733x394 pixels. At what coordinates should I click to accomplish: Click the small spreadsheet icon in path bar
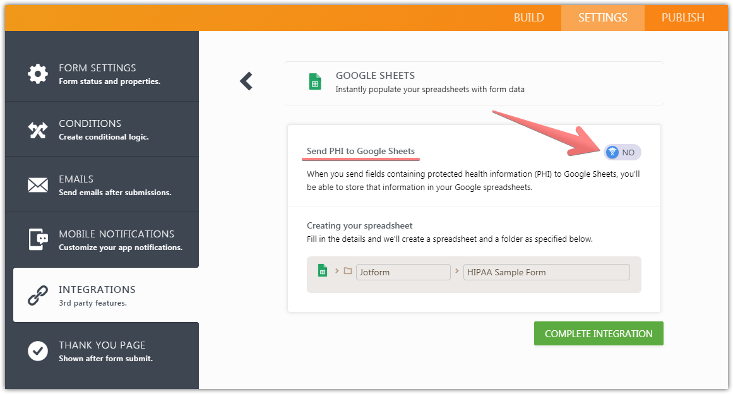pos(323,272)
